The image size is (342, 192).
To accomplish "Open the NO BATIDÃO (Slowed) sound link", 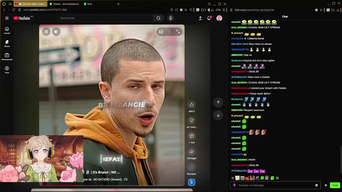I will (110, 179).
